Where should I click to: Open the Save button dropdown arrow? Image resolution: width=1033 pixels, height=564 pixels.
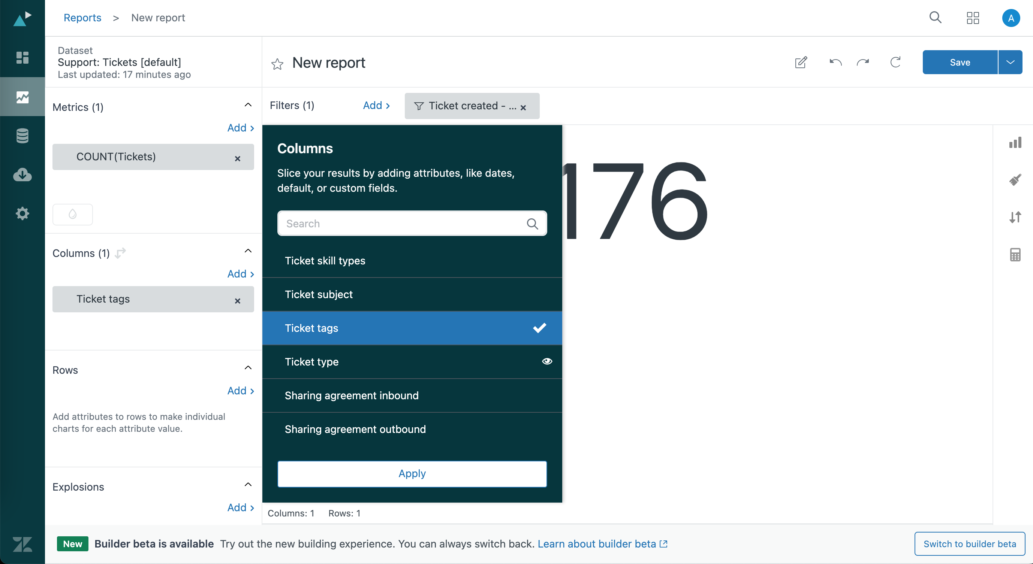point(1010,62)
